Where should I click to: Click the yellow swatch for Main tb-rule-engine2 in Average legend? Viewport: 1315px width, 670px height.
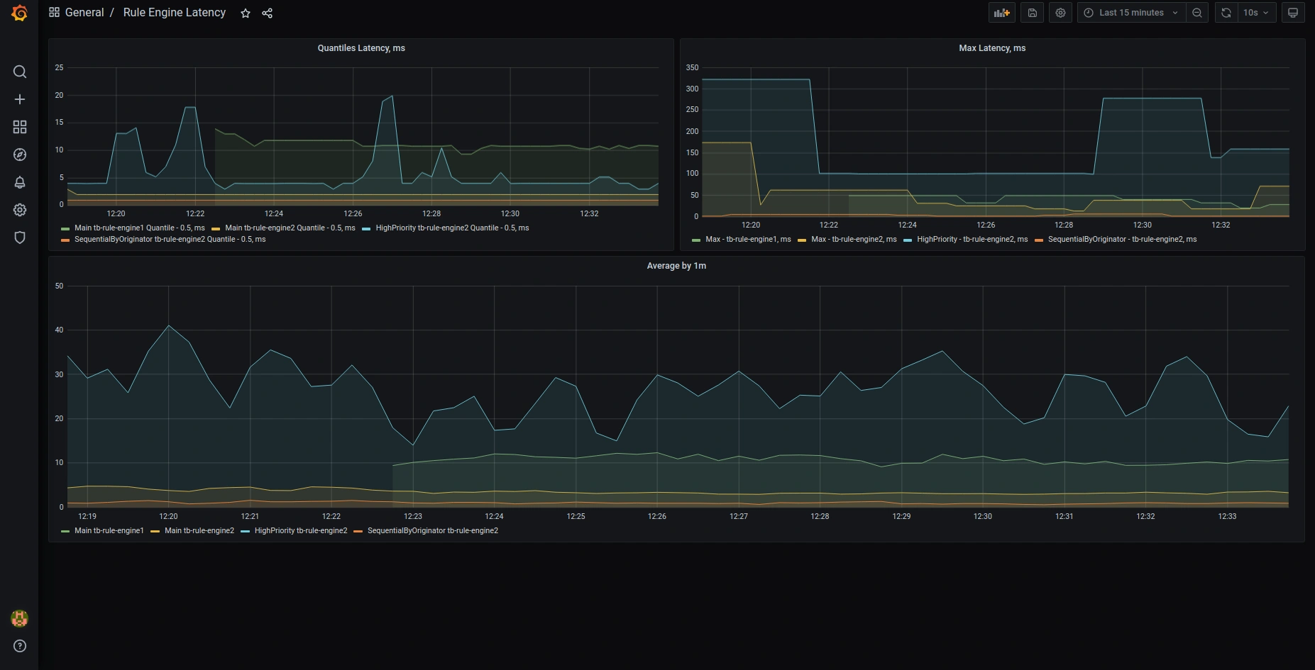point(155,531)
